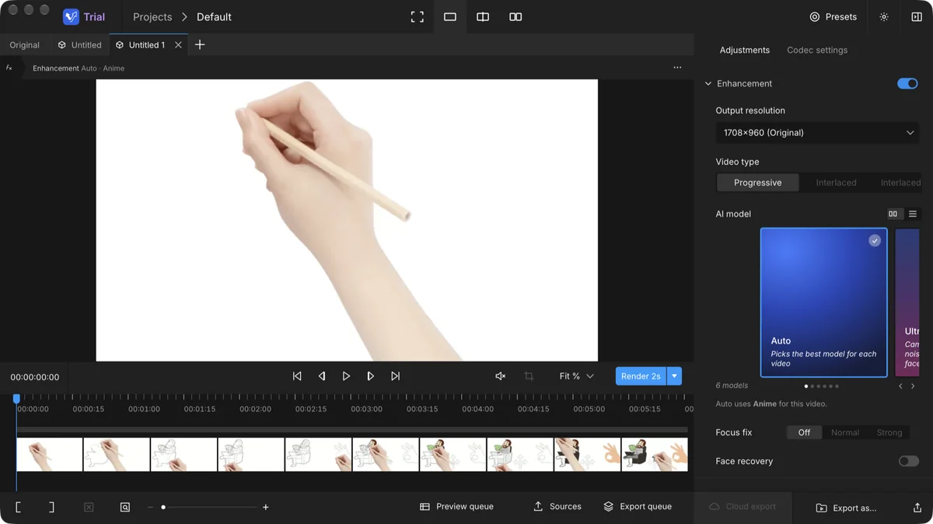Clear the trim selection icon
The width and height of the screenshot is (933, 524).
(x=89, y=507)
